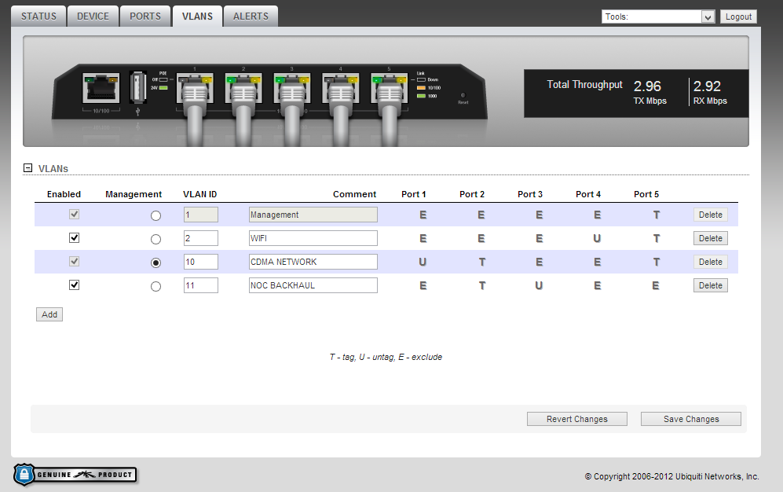Click VLAN ID field containing 2
This screenshot has height=492, width=783.
[201, 238]
